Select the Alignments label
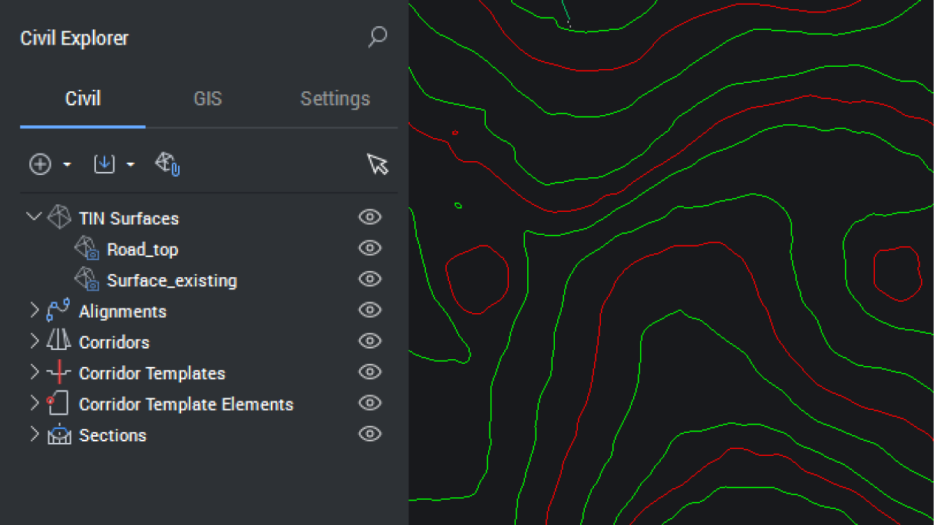This screenshot has height=525, width=934. coord(123,312)
